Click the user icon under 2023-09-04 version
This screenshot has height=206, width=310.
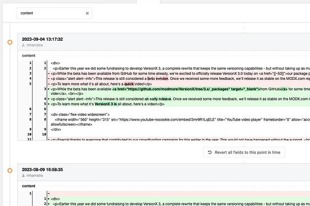[x=23, y=45]
